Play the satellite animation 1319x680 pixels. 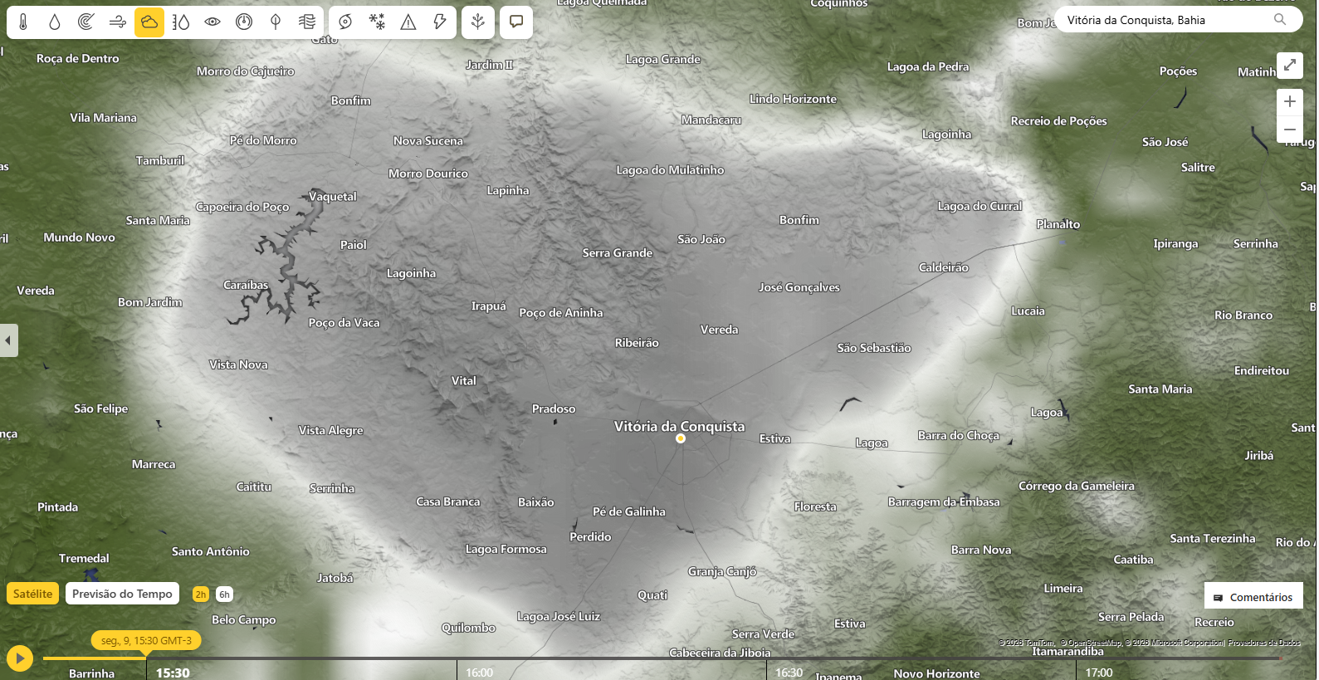(x=20, y=658)
